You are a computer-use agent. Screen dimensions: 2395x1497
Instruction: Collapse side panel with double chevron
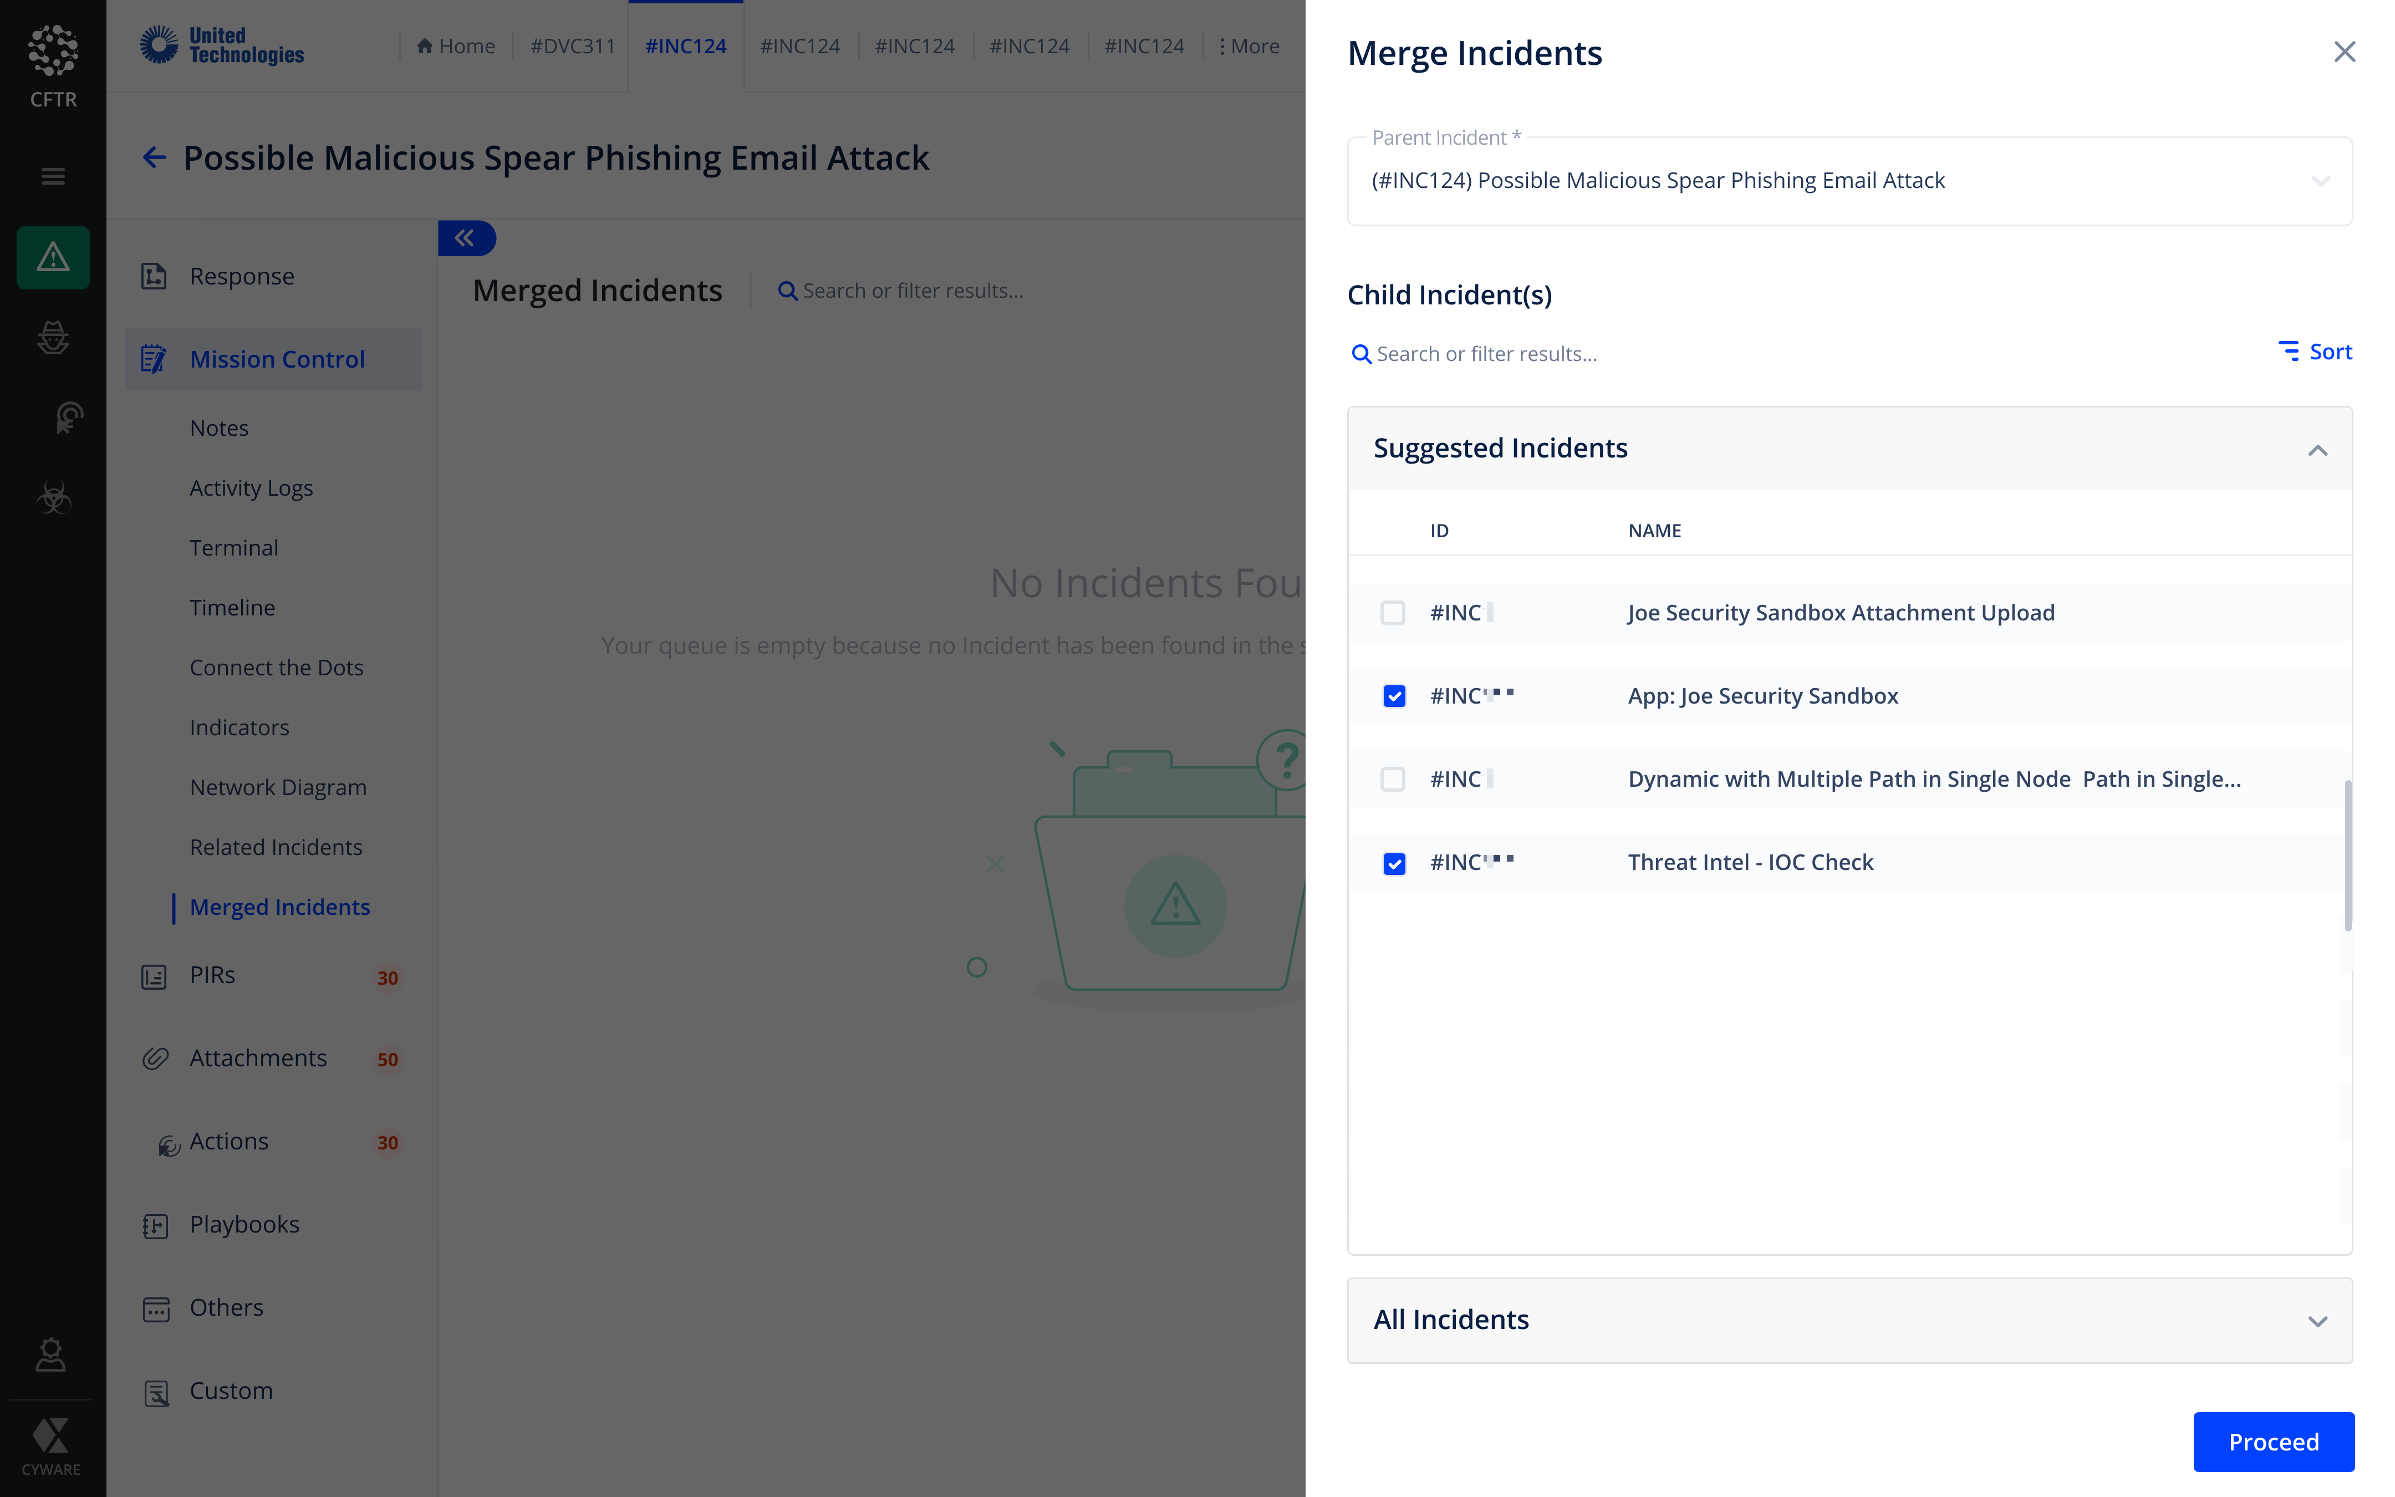465,238
